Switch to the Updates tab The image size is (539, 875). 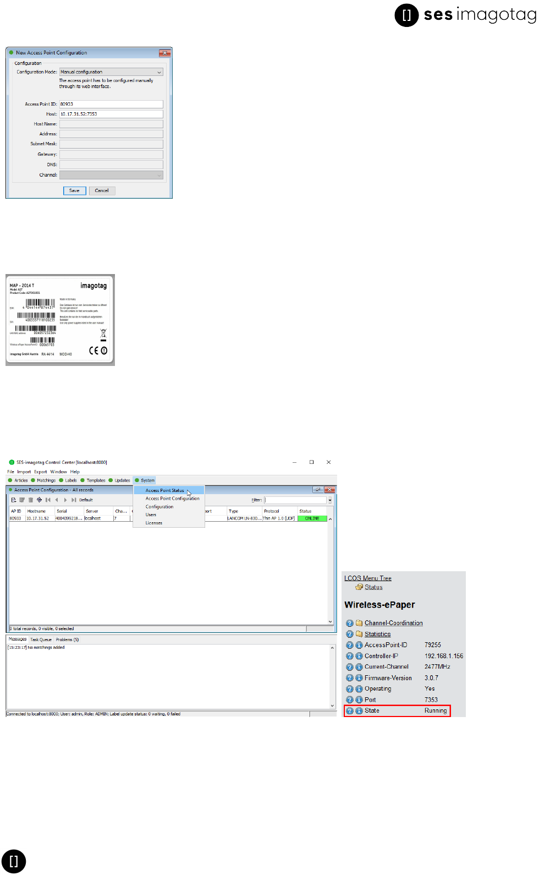[x=119, y=480]
